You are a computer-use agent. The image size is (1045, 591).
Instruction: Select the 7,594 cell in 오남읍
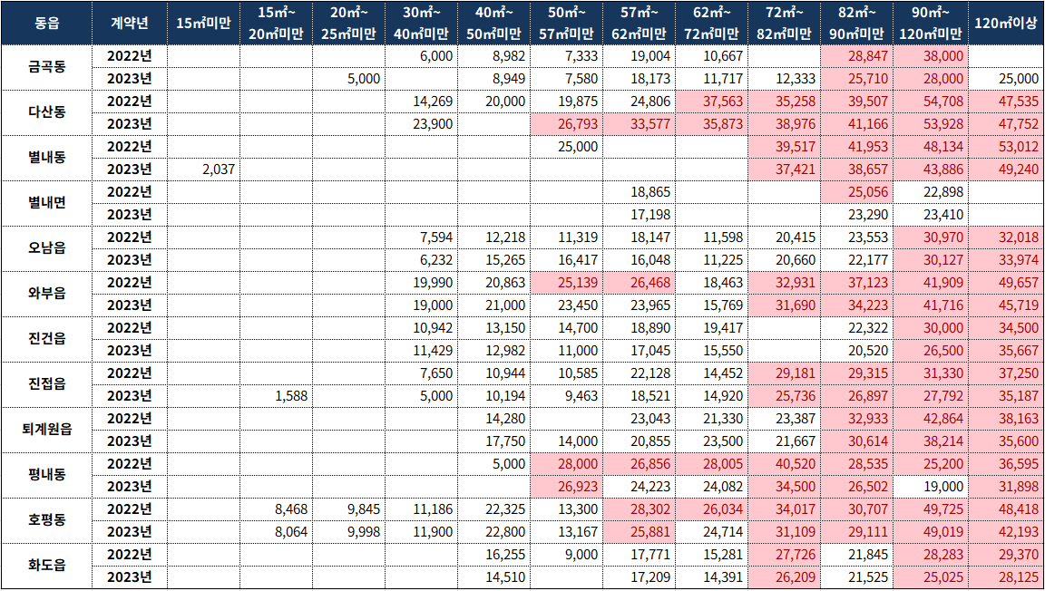click(421, 237)
